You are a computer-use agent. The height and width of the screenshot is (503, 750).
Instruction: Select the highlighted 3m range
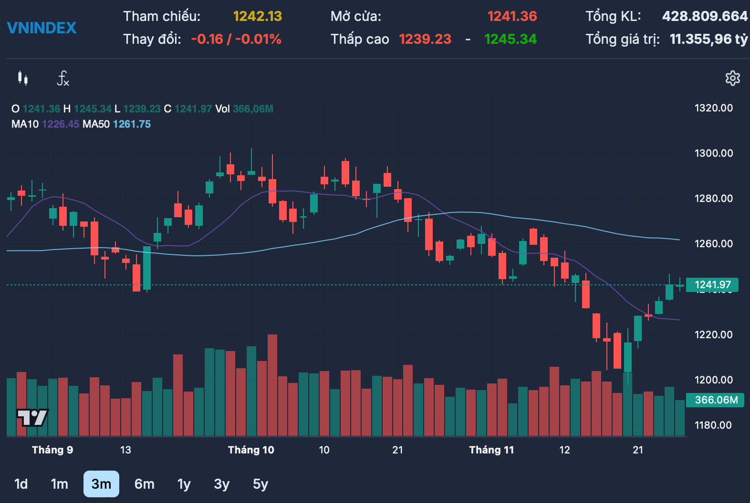[x=101, y=484]
